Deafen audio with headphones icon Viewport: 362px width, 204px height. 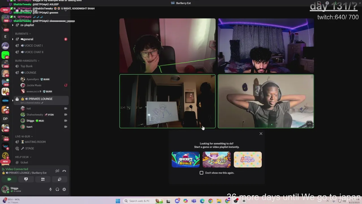[57, 190]
